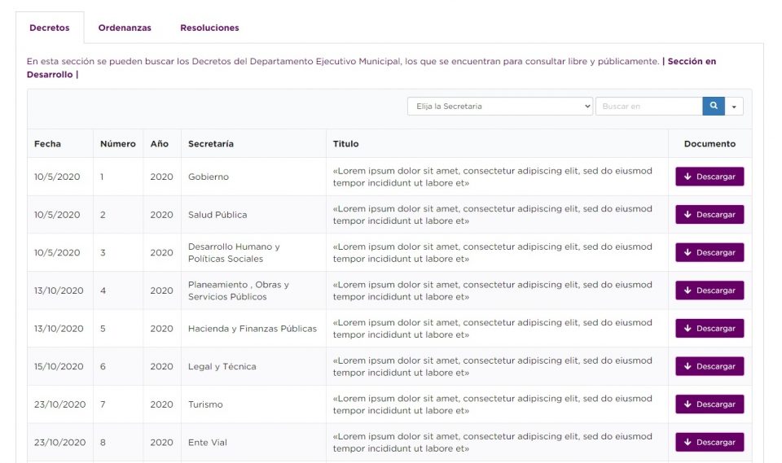Expand the 'Elija la Secretaria' dropdown
This screenshot has width=782, height=463.
coord(500,107)
